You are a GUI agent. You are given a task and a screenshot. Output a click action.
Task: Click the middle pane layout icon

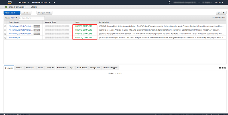pos(223,68)
